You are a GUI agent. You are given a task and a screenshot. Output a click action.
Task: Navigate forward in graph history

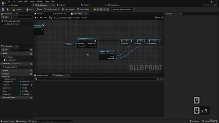click(46, 18)
